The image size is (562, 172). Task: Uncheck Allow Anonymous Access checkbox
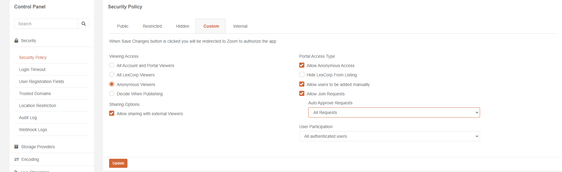point(302,65)
